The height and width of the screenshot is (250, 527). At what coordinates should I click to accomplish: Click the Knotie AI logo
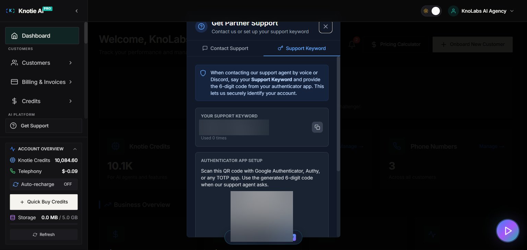click(29, 11)
